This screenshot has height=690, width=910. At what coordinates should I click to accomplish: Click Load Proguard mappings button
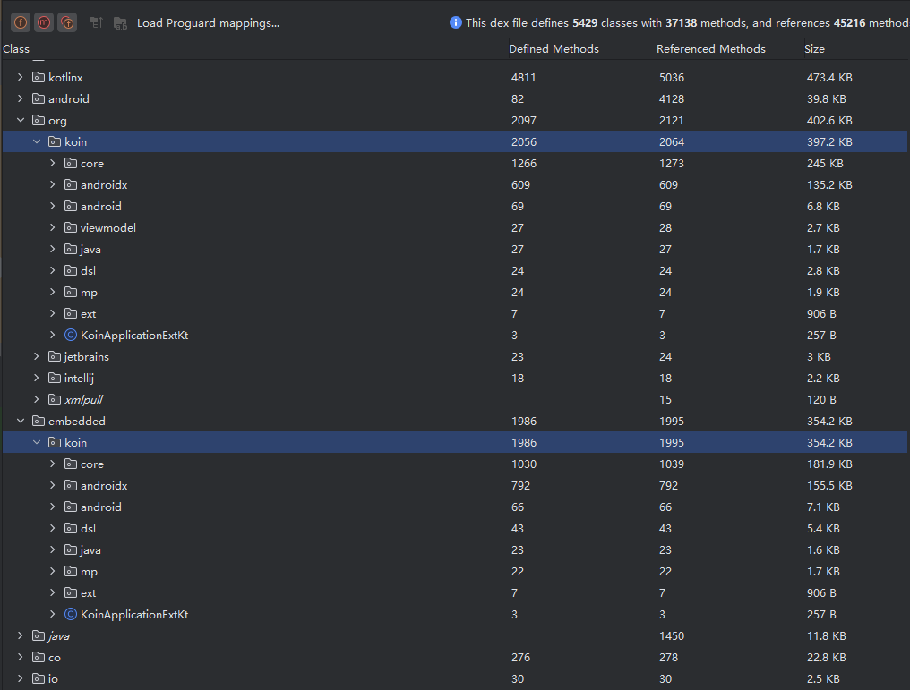click(x=208, y=22)
